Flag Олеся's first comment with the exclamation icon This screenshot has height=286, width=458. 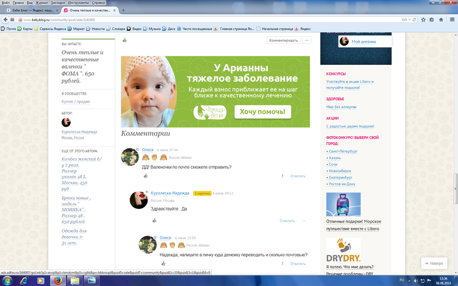coord(282,176)
